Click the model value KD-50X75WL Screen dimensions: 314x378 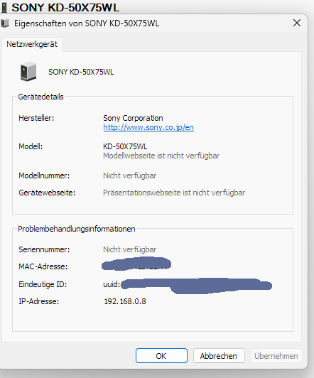coord(125,146)
